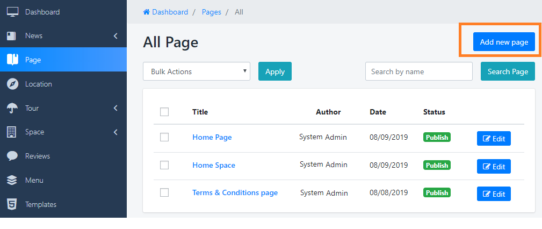Tick the select-all checkbox in table header
This screenshot has width=542, height=229.
pyautogui.click(x=164, y=112)
